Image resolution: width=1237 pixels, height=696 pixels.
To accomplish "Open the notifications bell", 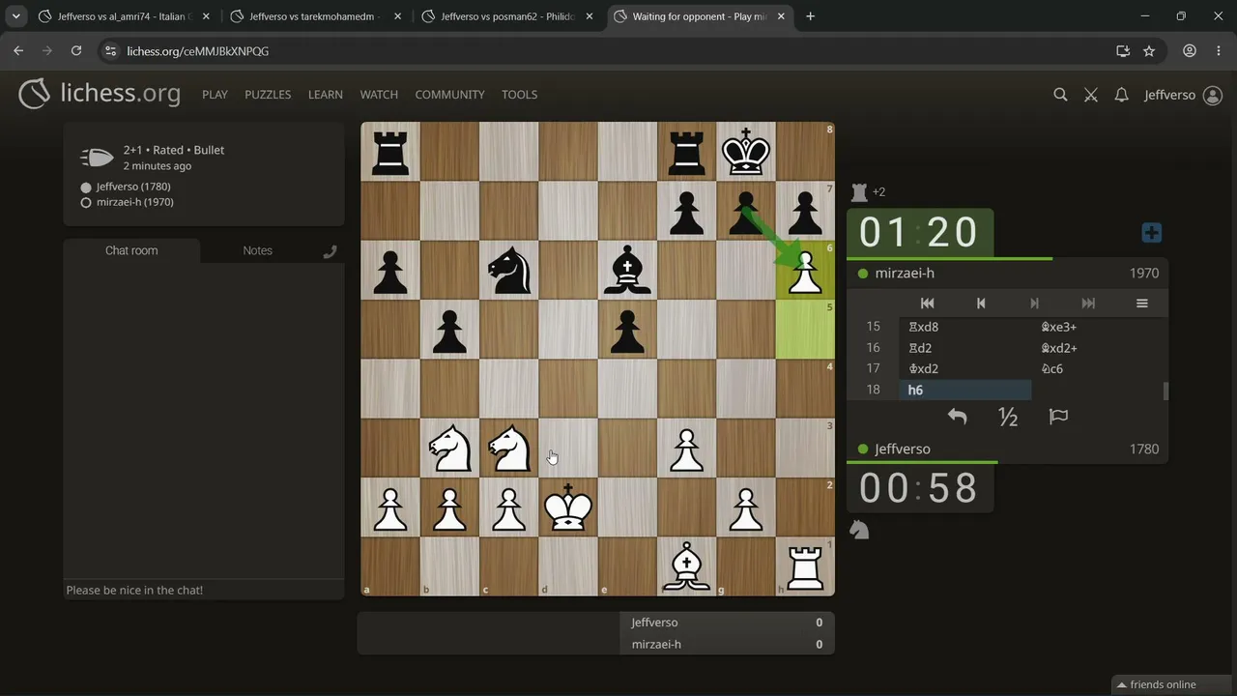I will 1121,95.
